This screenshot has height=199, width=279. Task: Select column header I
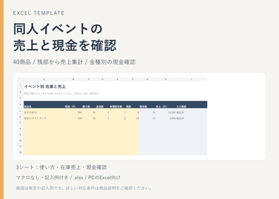tap(192, 79)
